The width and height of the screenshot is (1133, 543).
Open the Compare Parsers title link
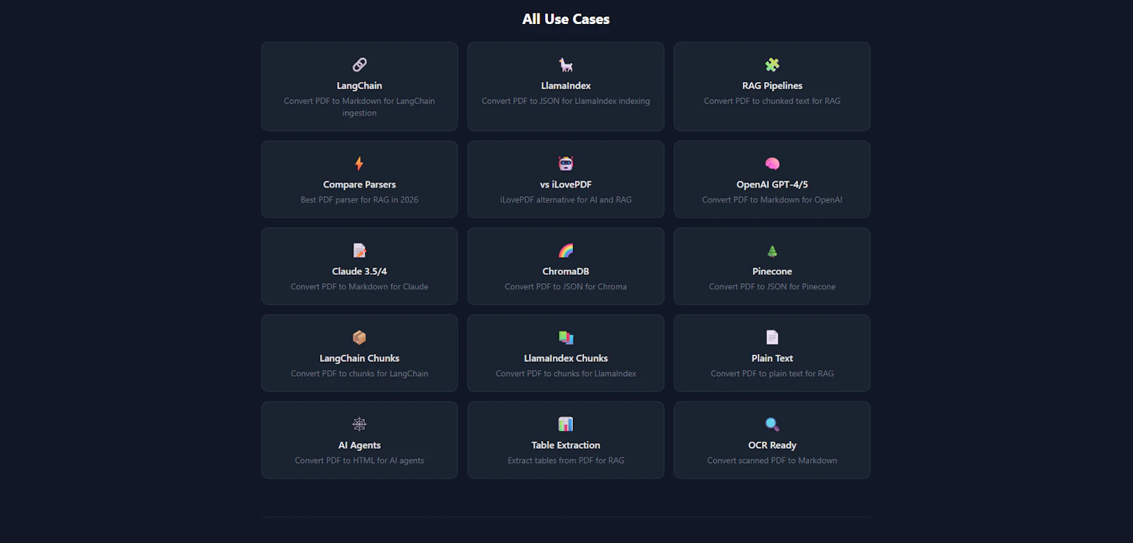[x=360, y=185]
